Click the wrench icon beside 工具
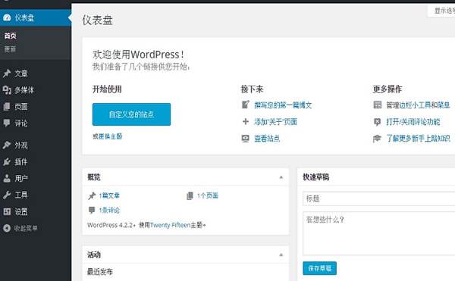The height and width of the screenshot is (281, 455). [7, 195]
